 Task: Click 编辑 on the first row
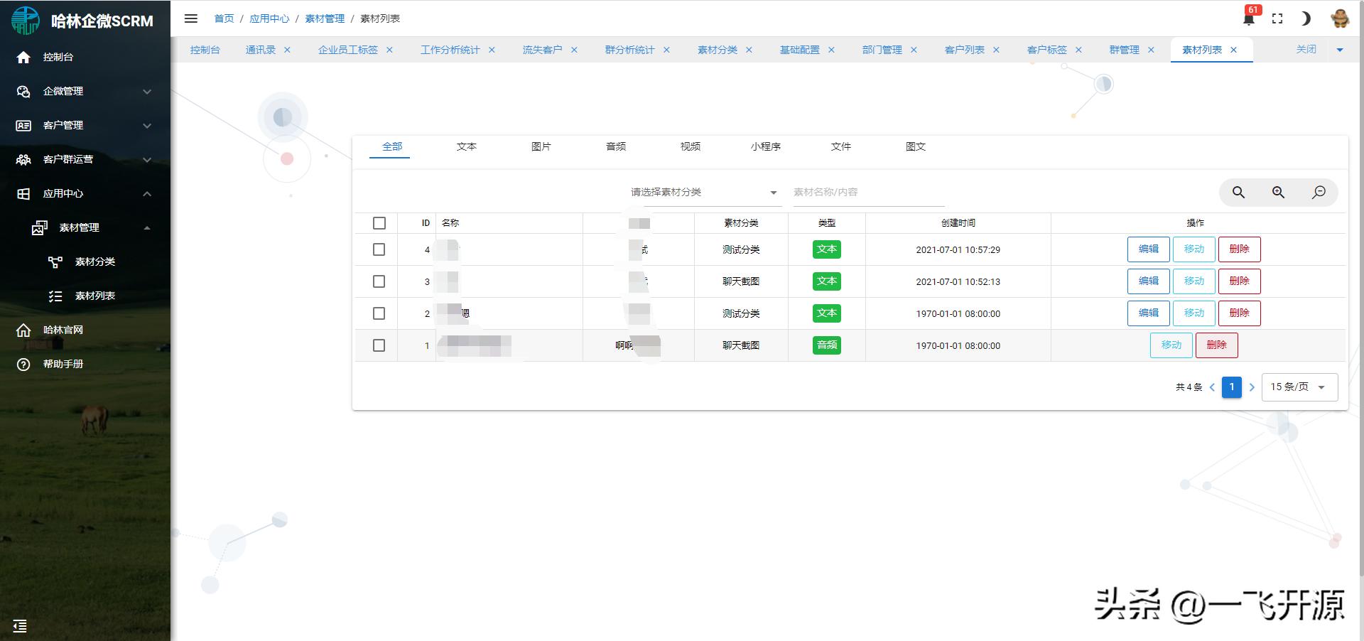(x=1148, y=249)
